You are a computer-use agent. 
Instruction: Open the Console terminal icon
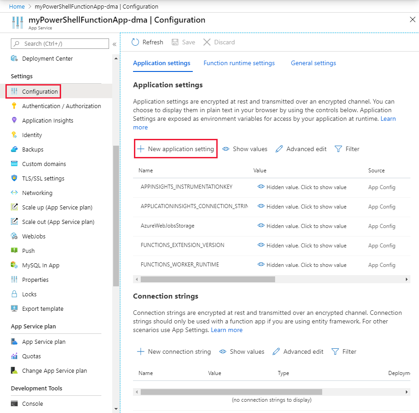[x=14, y=404]
